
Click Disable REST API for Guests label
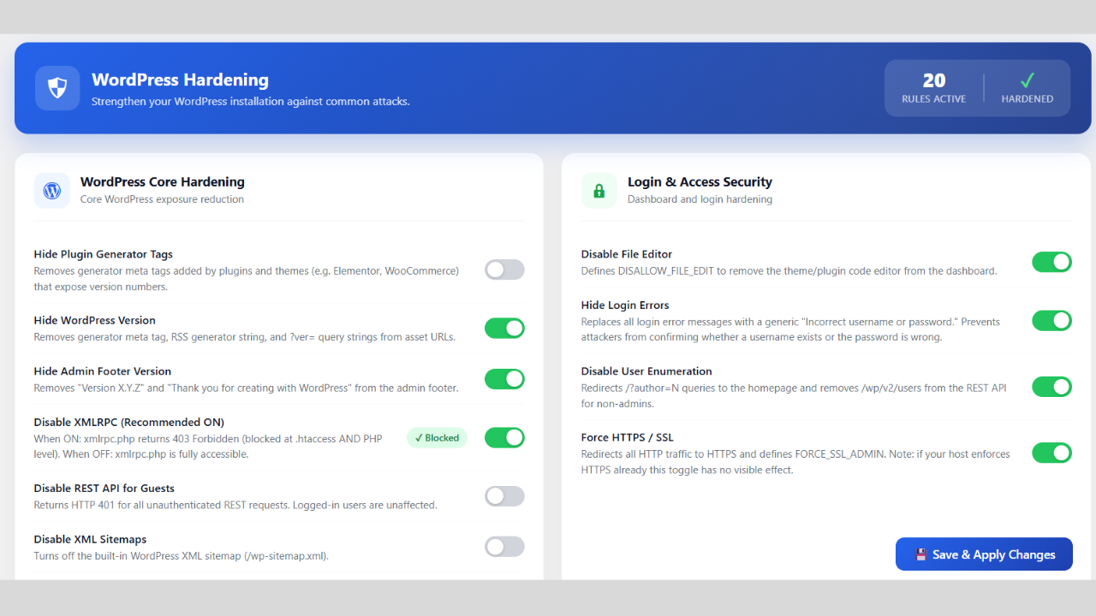pos(104,489)
